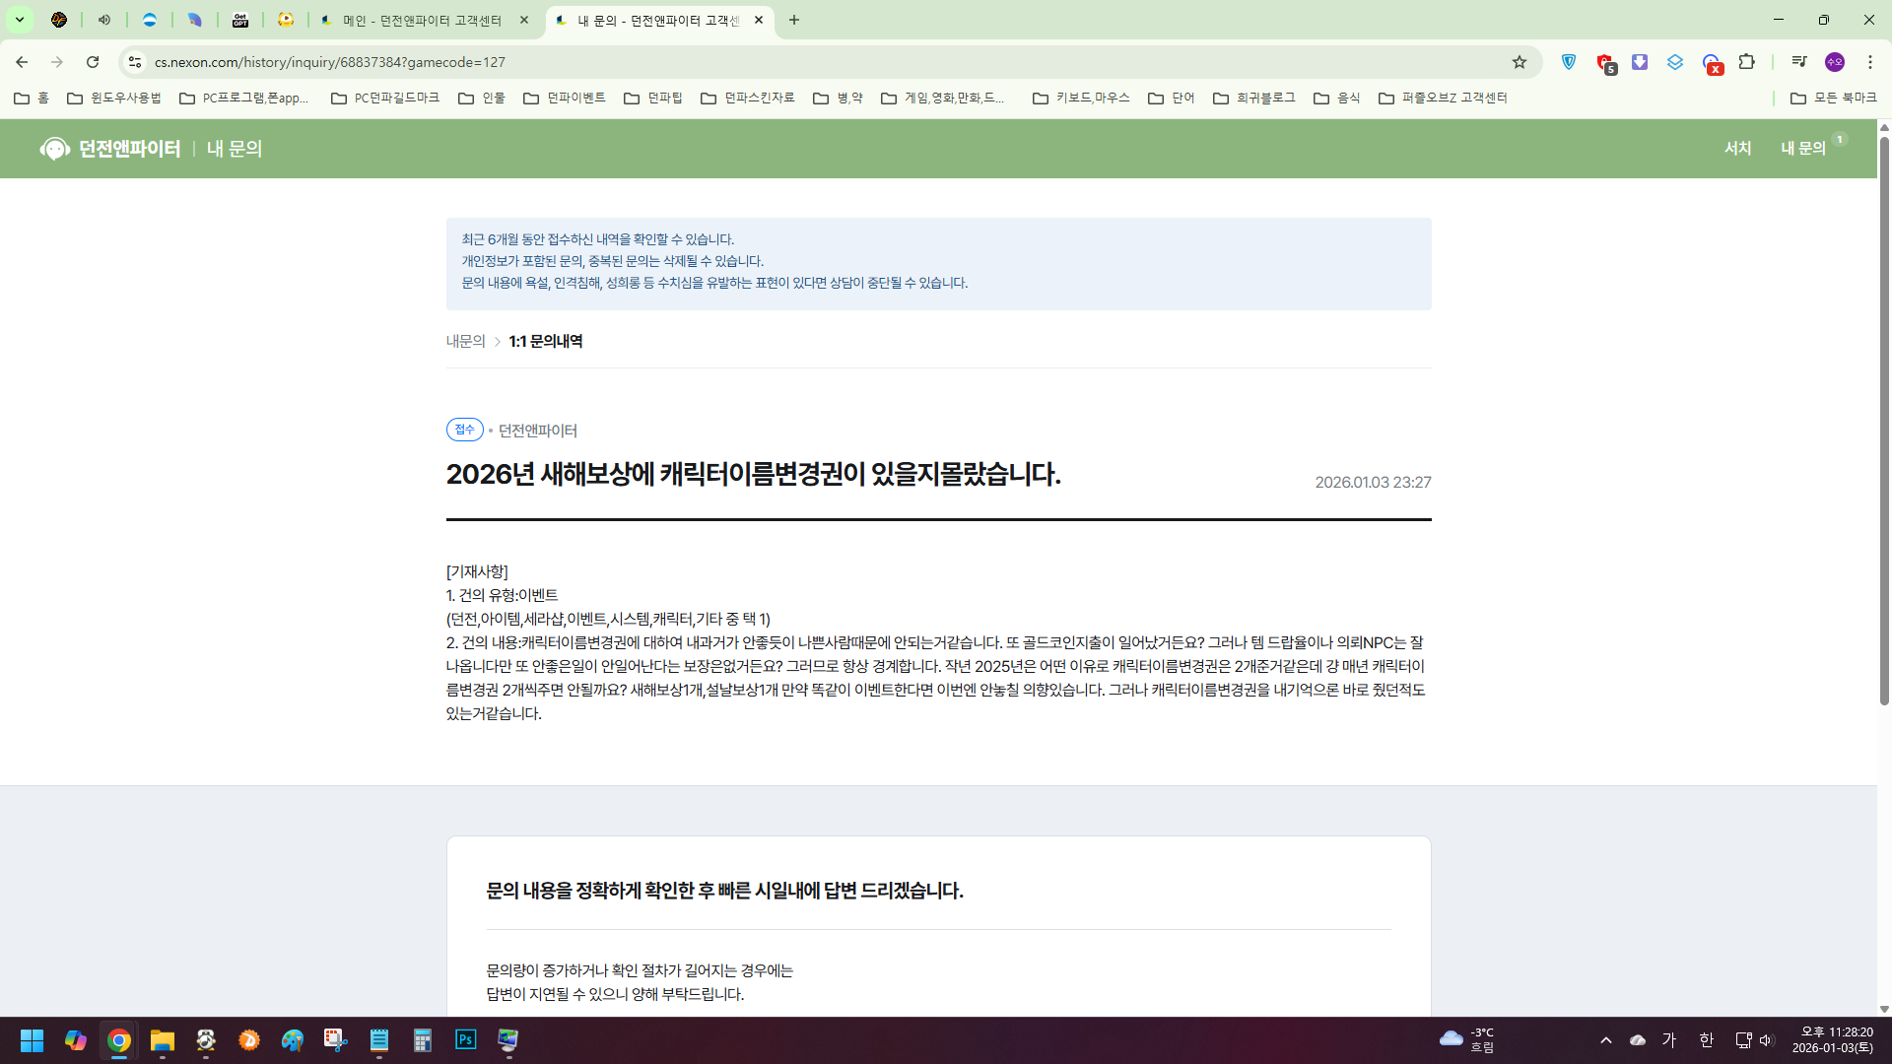
Task: Bookmark this page with star icon
Action: 1519,62
